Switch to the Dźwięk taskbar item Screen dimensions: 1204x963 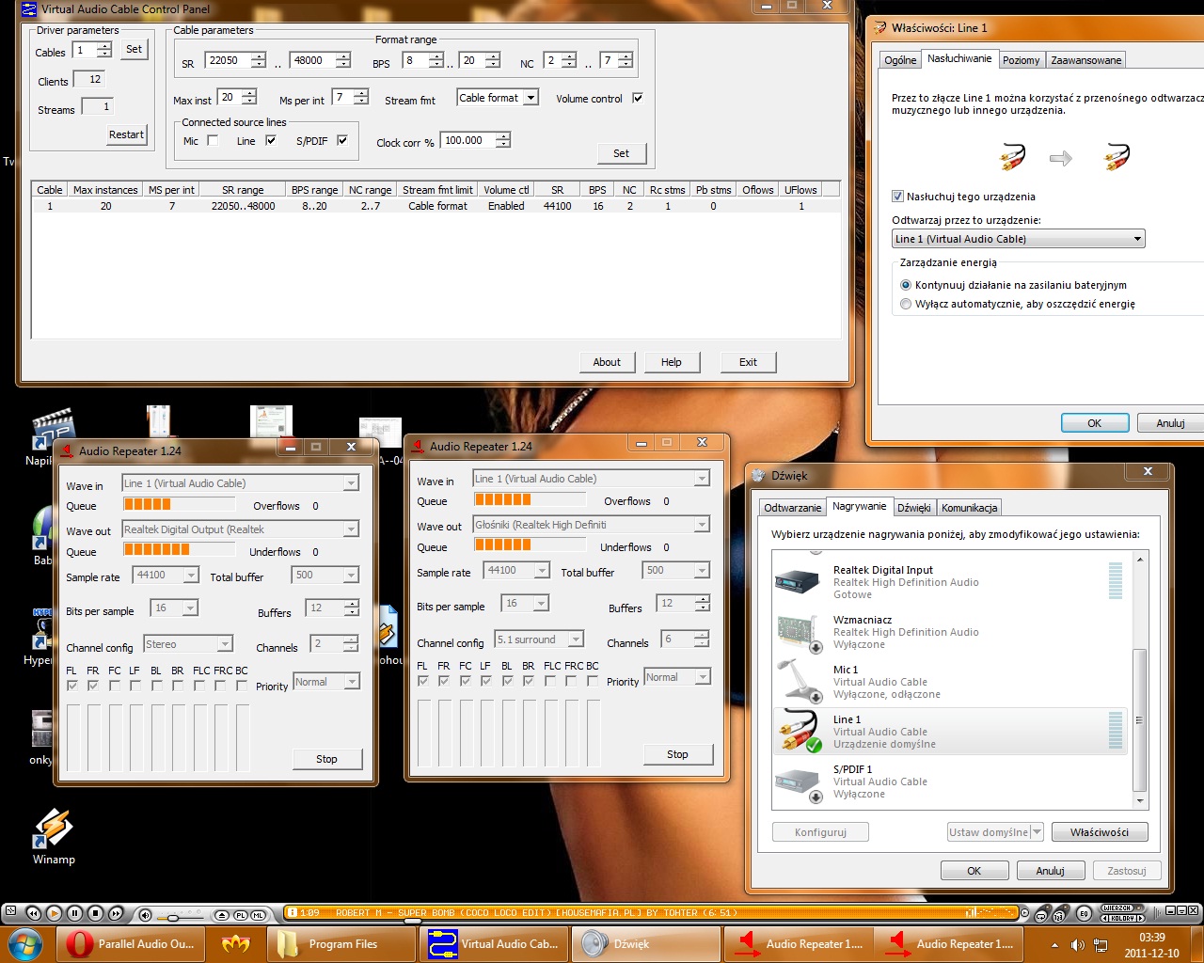pos(645,944)
